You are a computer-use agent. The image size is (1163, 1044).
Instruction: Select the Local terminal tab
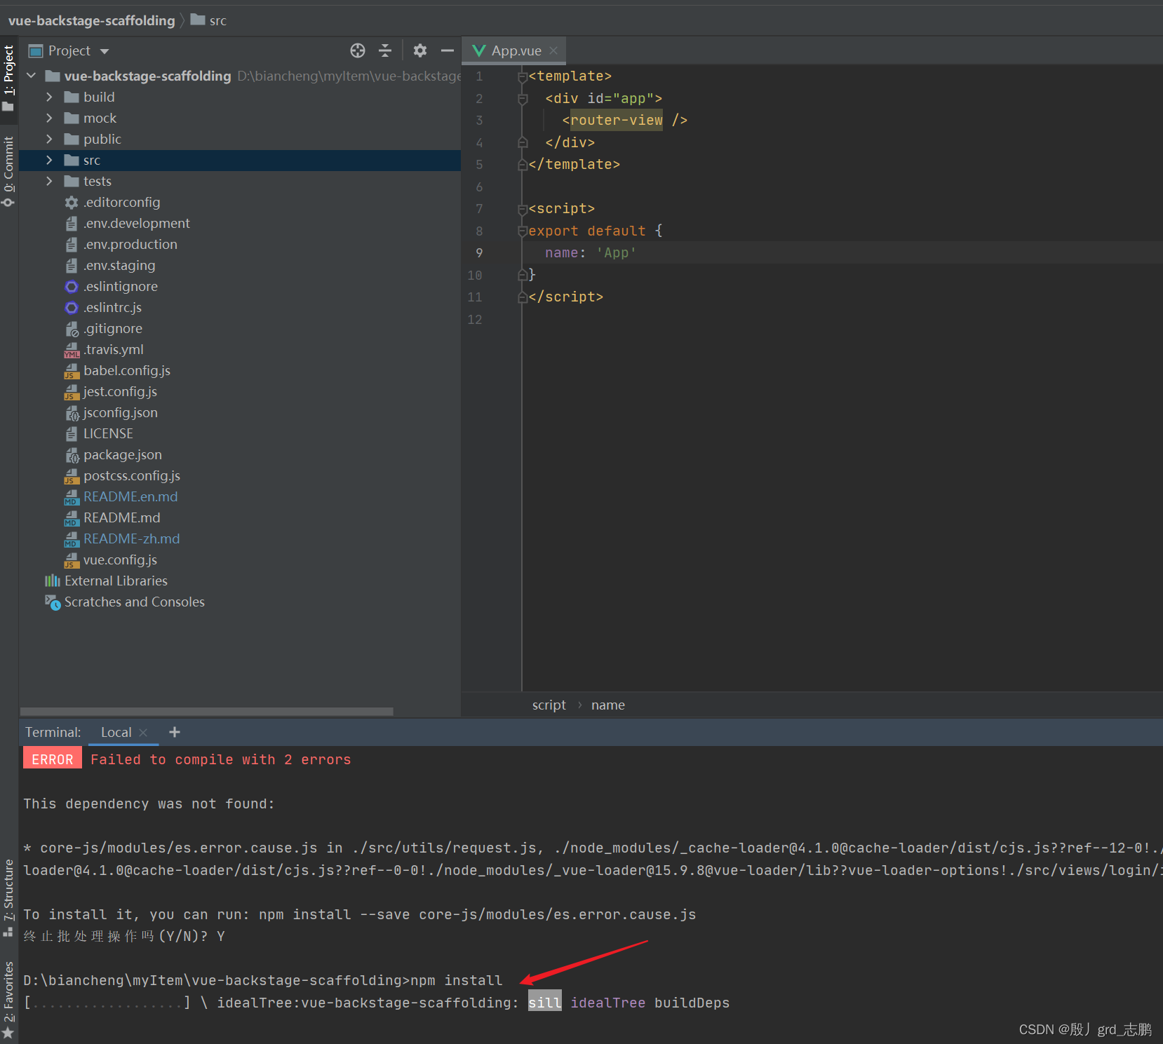click(116, 732)
